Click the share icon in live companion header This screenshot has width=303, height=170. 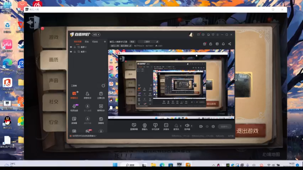pos(230,44)
